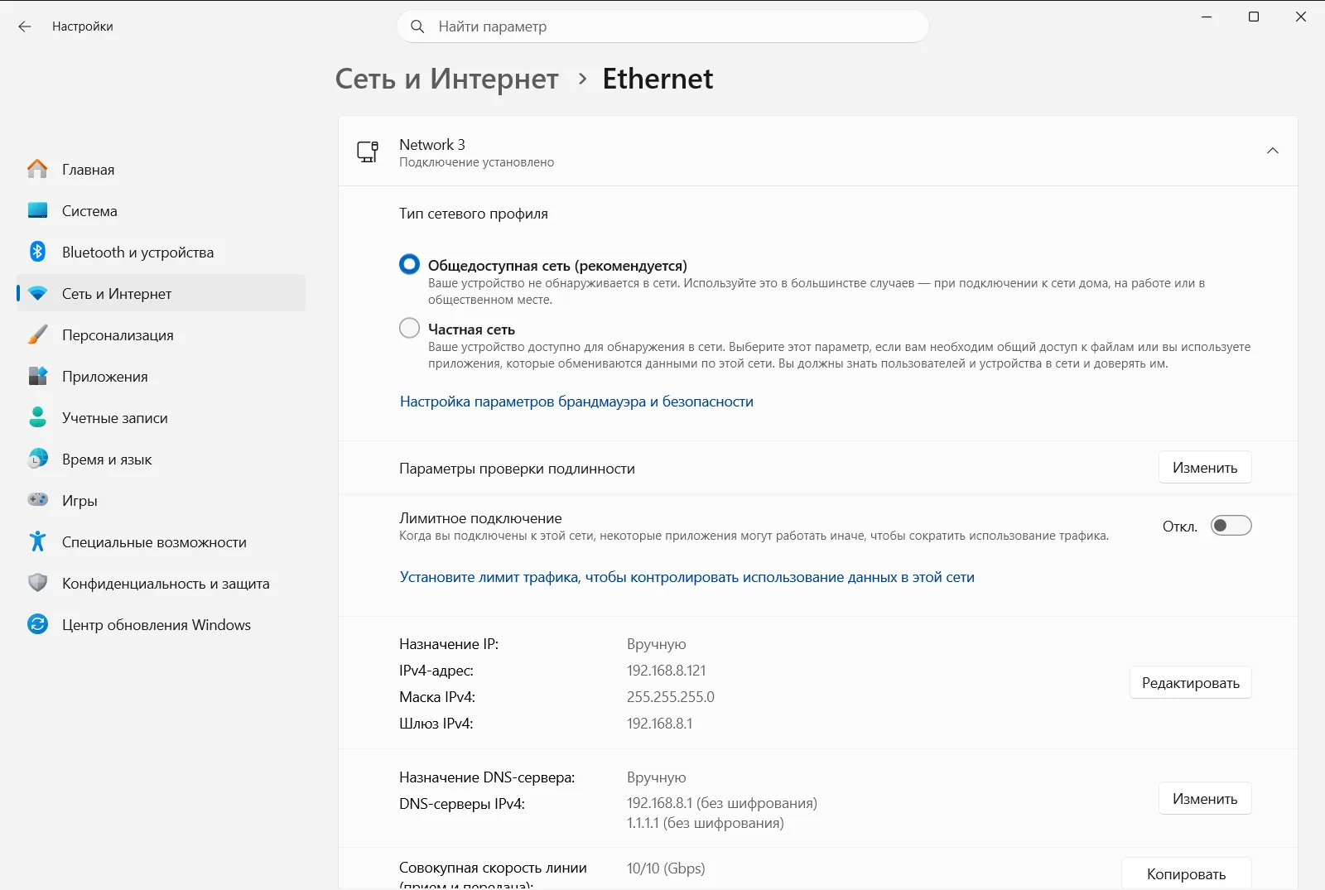Click DNS entry 1.1.1.1 (без шифрования)

coord(705,823)
